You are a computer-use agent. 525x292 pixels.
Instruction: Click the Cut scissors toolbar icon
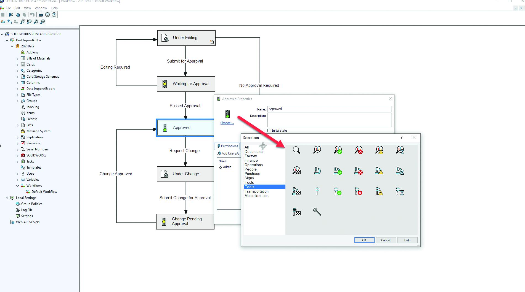(11, 15)
